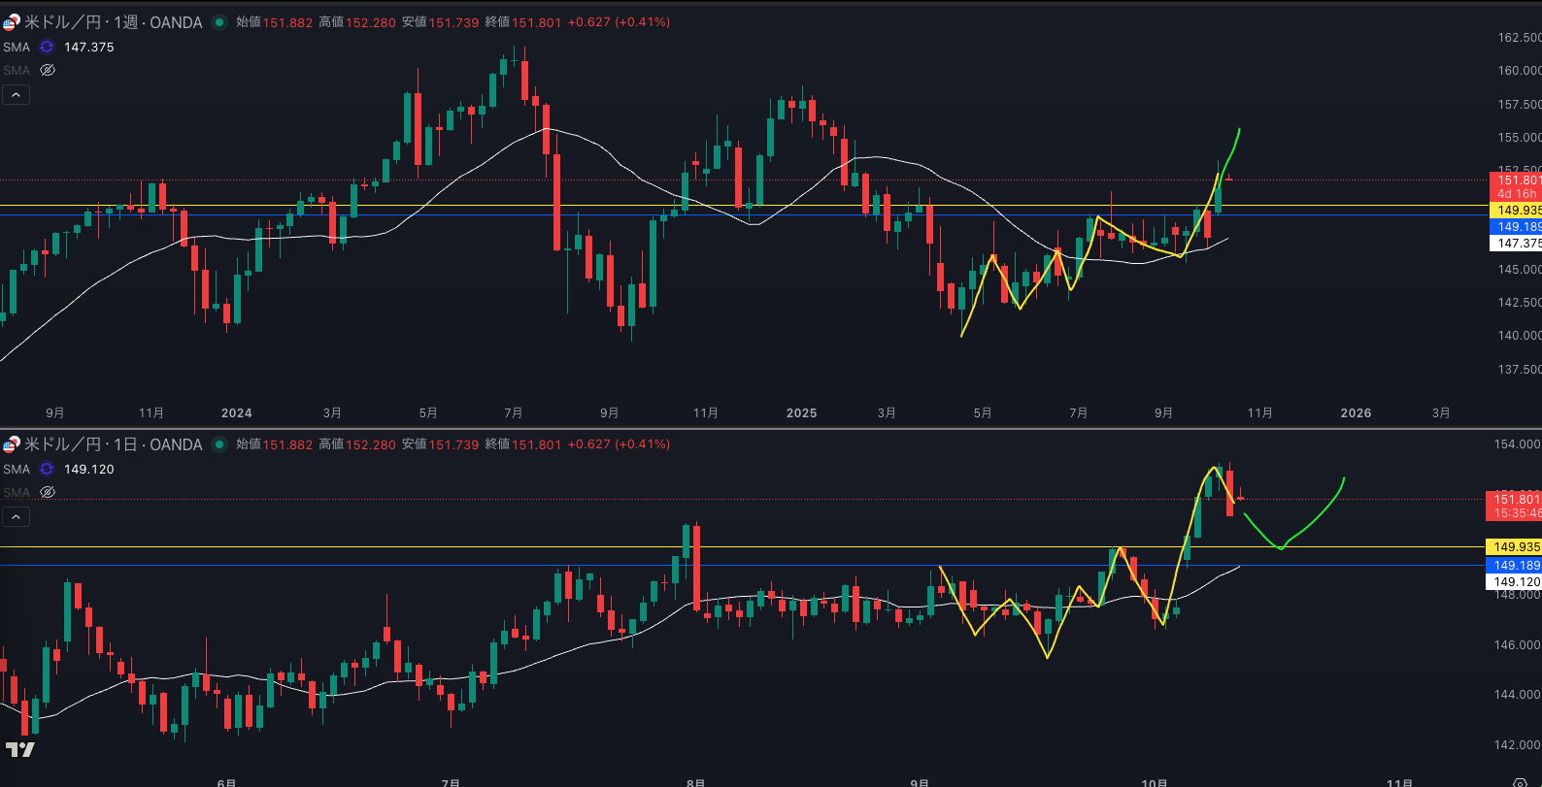The height and width of the screenshot is (787, 1542).
Task: Click the SMA refresh icon in weekly chart
Action: (47, 47)
